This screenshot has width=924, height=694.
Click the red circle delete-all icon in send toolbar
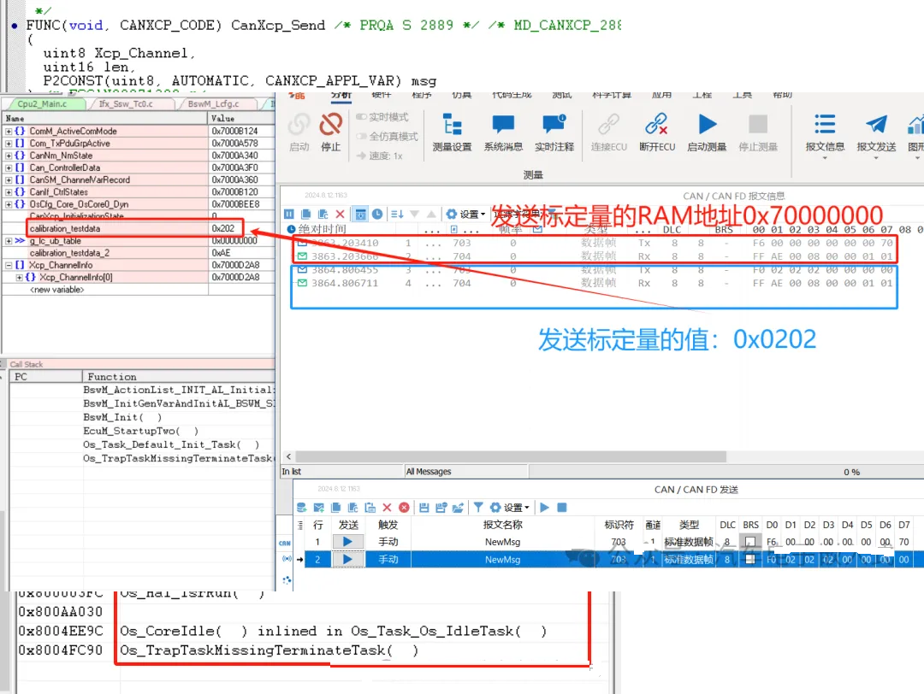tap(404, 508)
